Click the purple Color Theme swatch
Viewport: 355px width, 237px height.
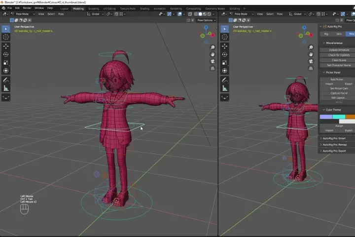[x=326, y=117]
